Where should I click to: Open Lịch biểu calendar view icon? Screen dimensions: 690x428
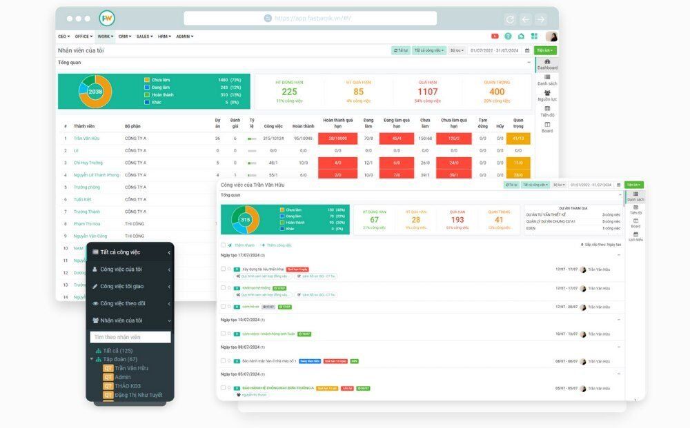coord(635,236)
